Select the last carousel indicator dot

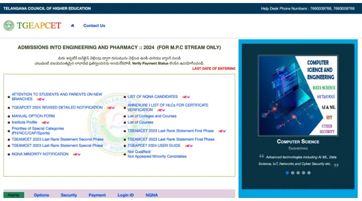(309, 172)
